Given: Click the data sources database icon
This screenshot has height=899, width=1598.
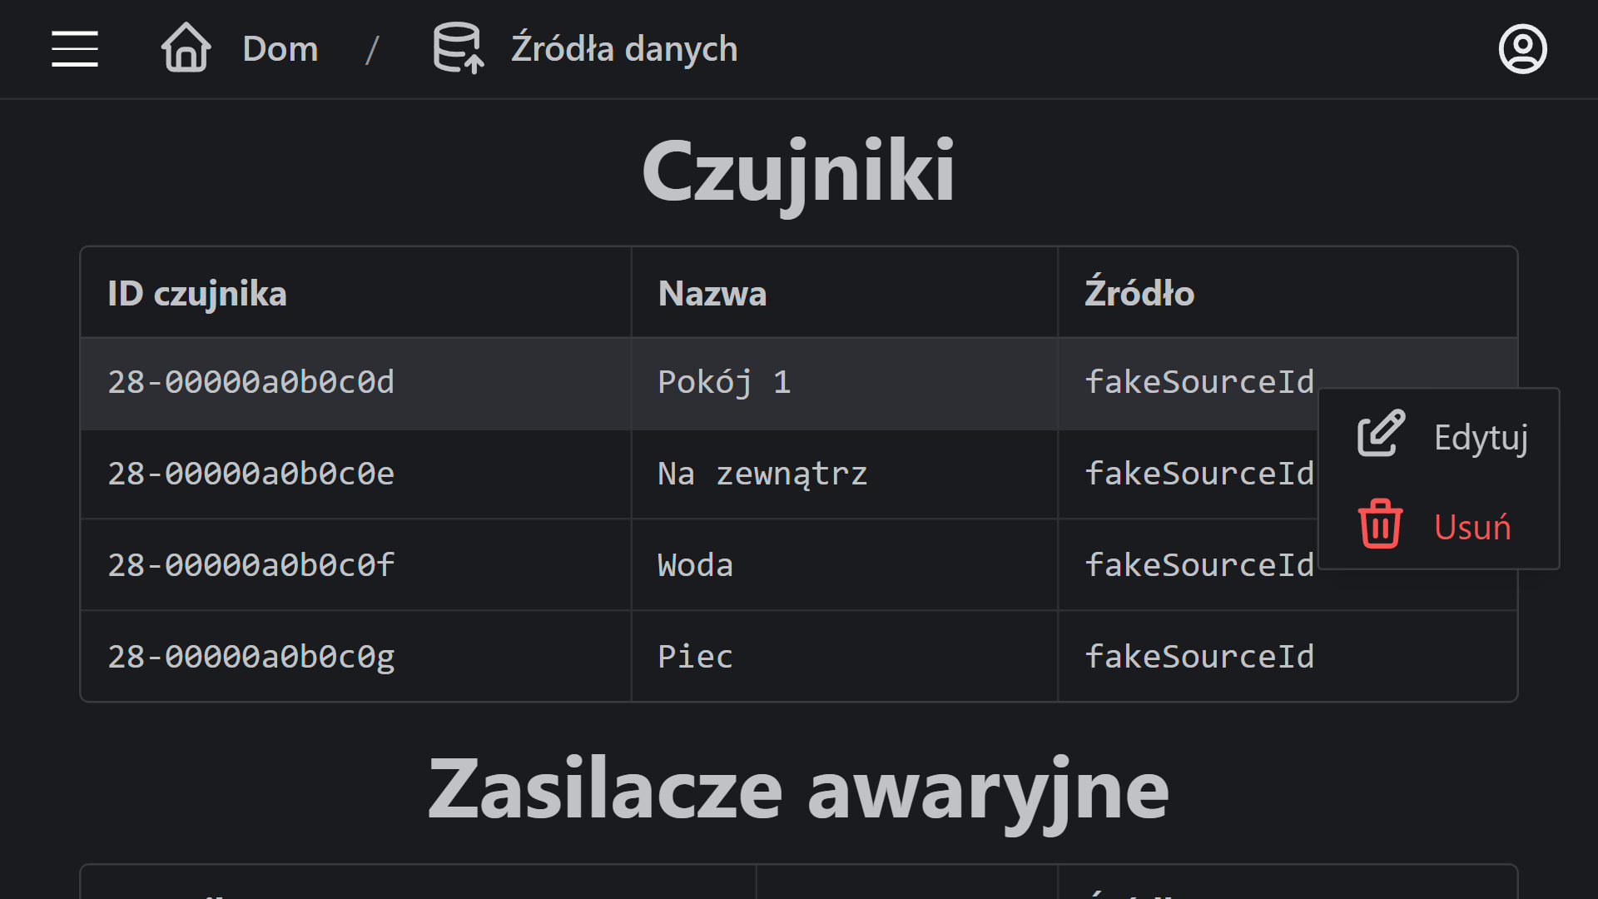Looking at the screenshot, I should click(x=458, y=47).
